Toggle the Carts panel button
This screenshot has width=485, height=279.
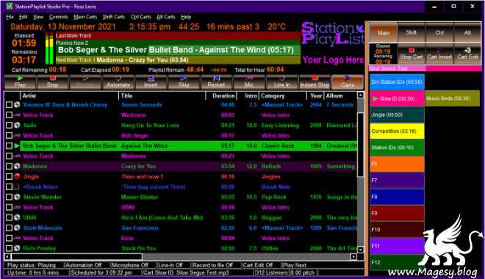pyautogui.click(x=348, y=82)
